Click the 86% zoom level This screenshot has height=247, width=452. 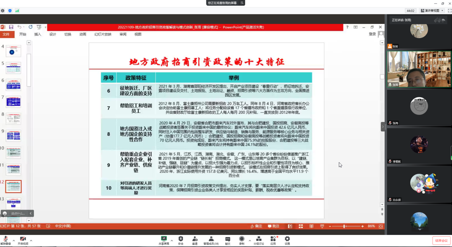pos(371,226)
